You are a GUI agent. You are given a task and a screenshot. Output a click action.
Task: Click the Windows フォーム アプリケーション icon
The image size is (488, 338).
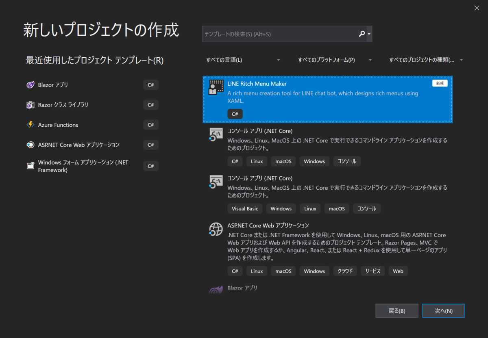(x=30, y=166)
